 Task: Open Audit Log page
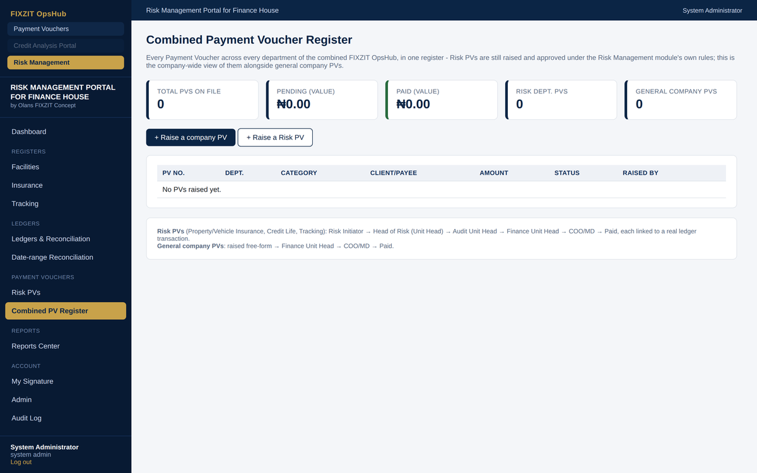(66, 418)
